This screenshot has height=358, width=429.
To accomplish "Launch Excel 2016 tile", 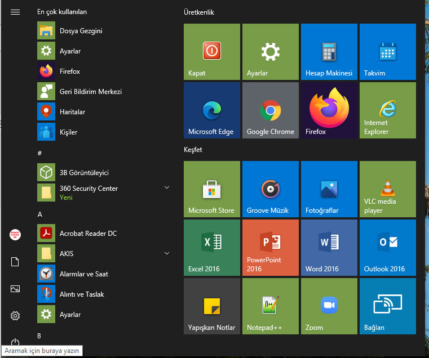I will pyautogui.click(x=212, y=247).
